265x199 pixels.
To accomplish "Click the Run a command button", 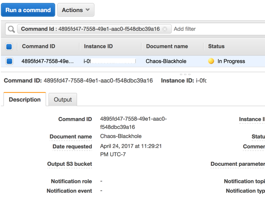I will [x=28, y=10].
